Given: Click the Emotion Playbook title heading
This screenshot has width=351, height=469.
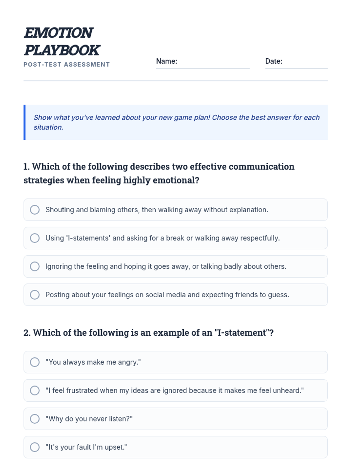Looking at the screenshot, I should [62, 41].
